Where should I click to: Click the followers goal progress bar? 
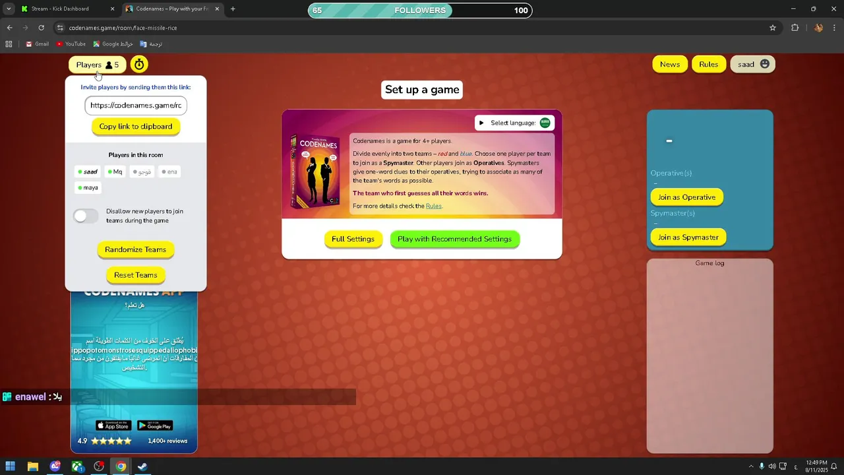tap(420, 11)
